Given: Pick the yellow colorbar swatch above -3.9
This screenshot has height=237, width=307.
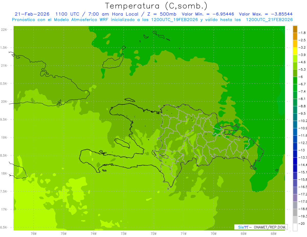Looking at the screenshot, I should (295, 51).
